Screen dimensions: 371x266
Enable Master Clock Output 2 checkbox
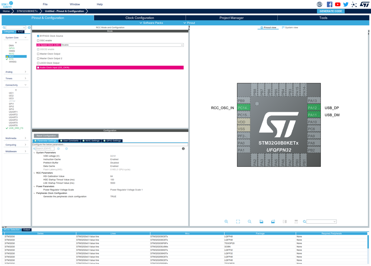[x=38, y=58]
